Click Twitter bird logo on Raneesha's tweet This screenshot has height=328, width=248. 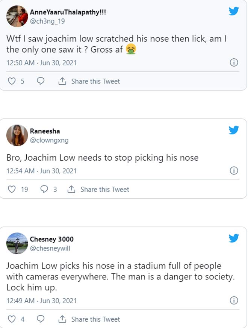pyautogui.click(x=234, y=130)
